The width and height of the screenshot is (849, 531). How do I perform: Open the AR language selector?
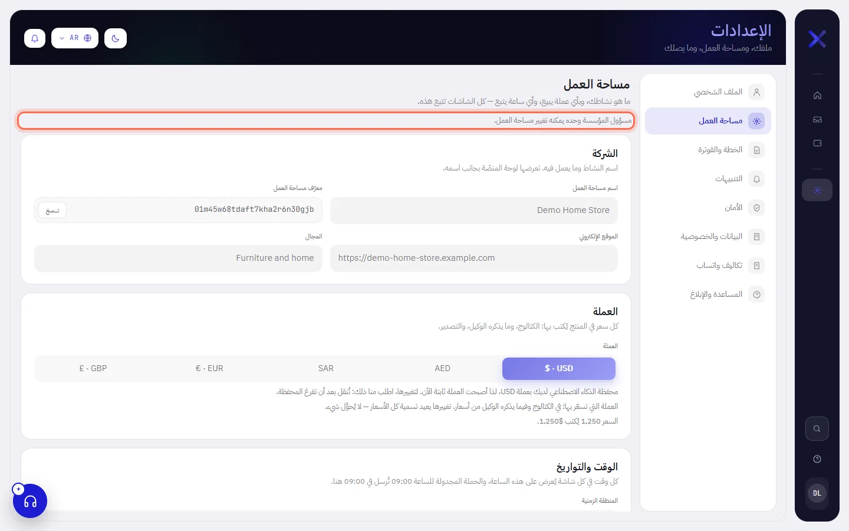75,38
